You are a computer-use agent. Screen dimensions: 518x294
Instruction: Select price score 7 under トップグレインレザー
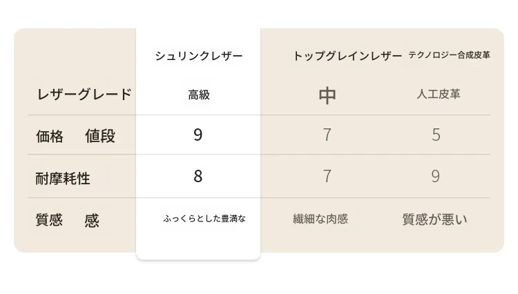coord(327,135)
